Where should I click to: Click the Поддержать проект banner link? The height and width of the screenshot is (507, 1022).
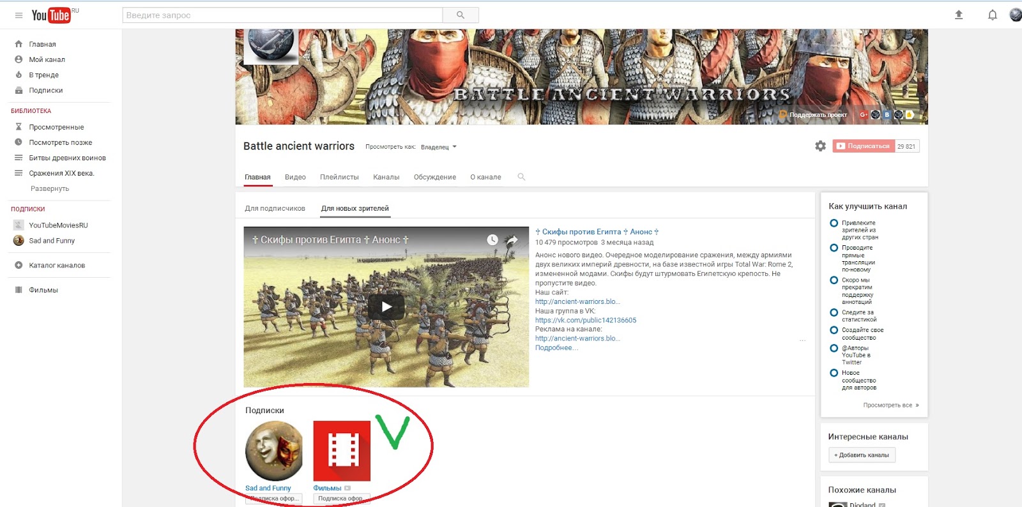pos(814,115)
